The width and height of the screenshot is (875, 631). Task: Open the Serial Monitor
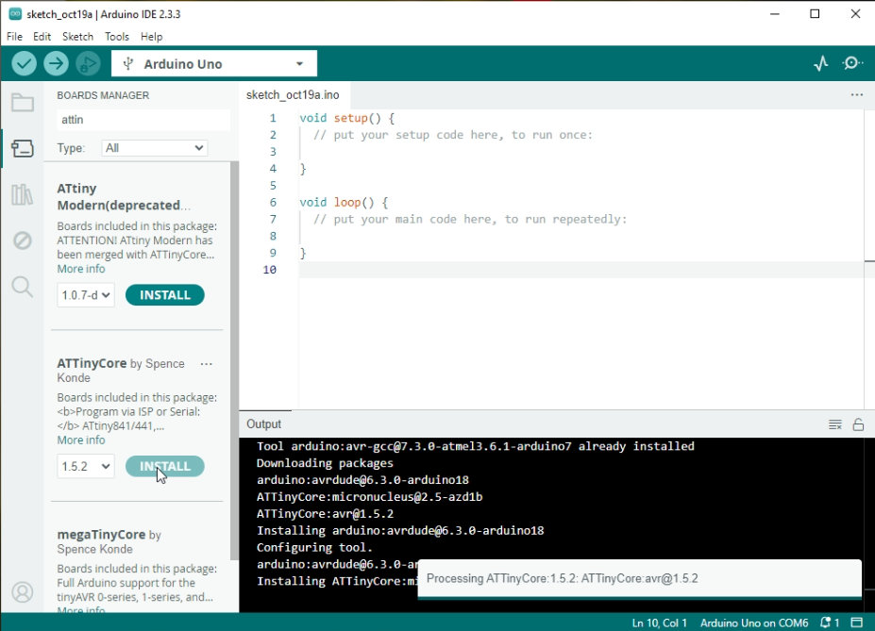click(x=852, y=63)
